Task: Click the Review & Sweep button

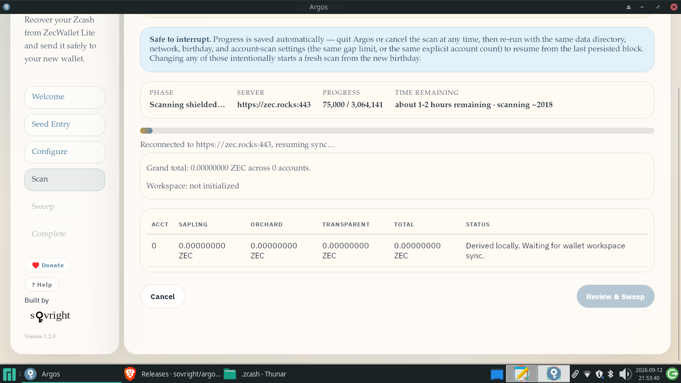Action: pos(615,297)
